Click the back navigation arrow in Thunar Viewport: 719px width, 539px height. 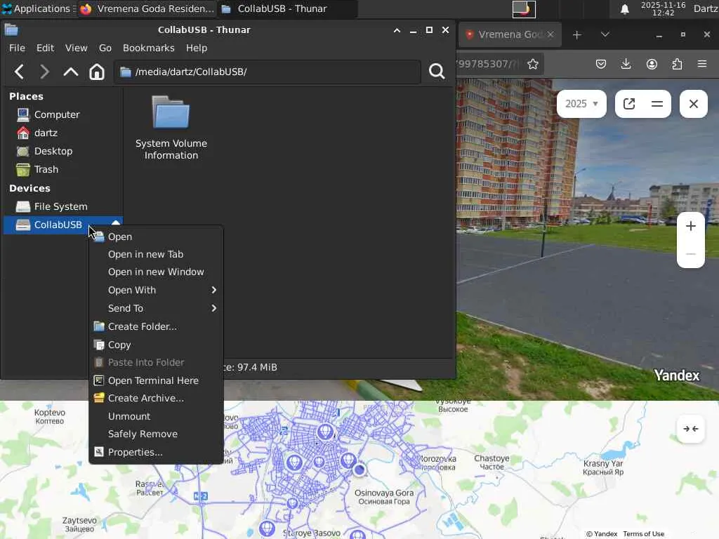20,72
